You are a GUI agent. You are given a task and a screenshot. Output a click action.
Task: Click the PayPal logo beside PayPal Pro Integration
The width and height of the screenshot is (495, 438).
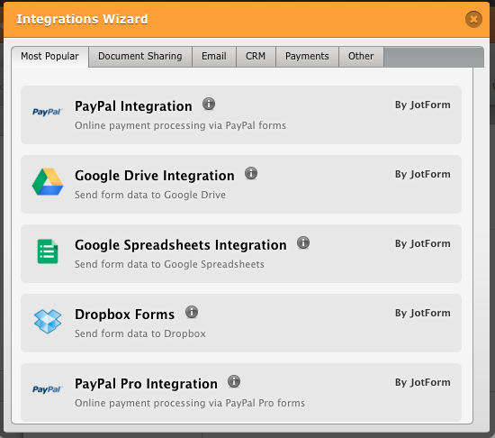coord(48,389)
